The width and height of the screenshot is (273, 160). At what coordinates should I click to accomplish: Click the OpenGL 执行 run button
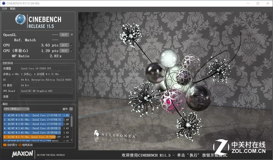[x=64, y=35]
